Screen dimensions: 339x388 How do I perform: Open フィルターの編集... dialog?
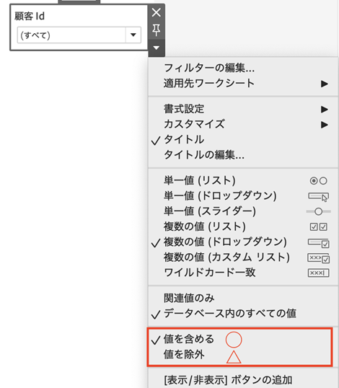(x=209, y=68)
